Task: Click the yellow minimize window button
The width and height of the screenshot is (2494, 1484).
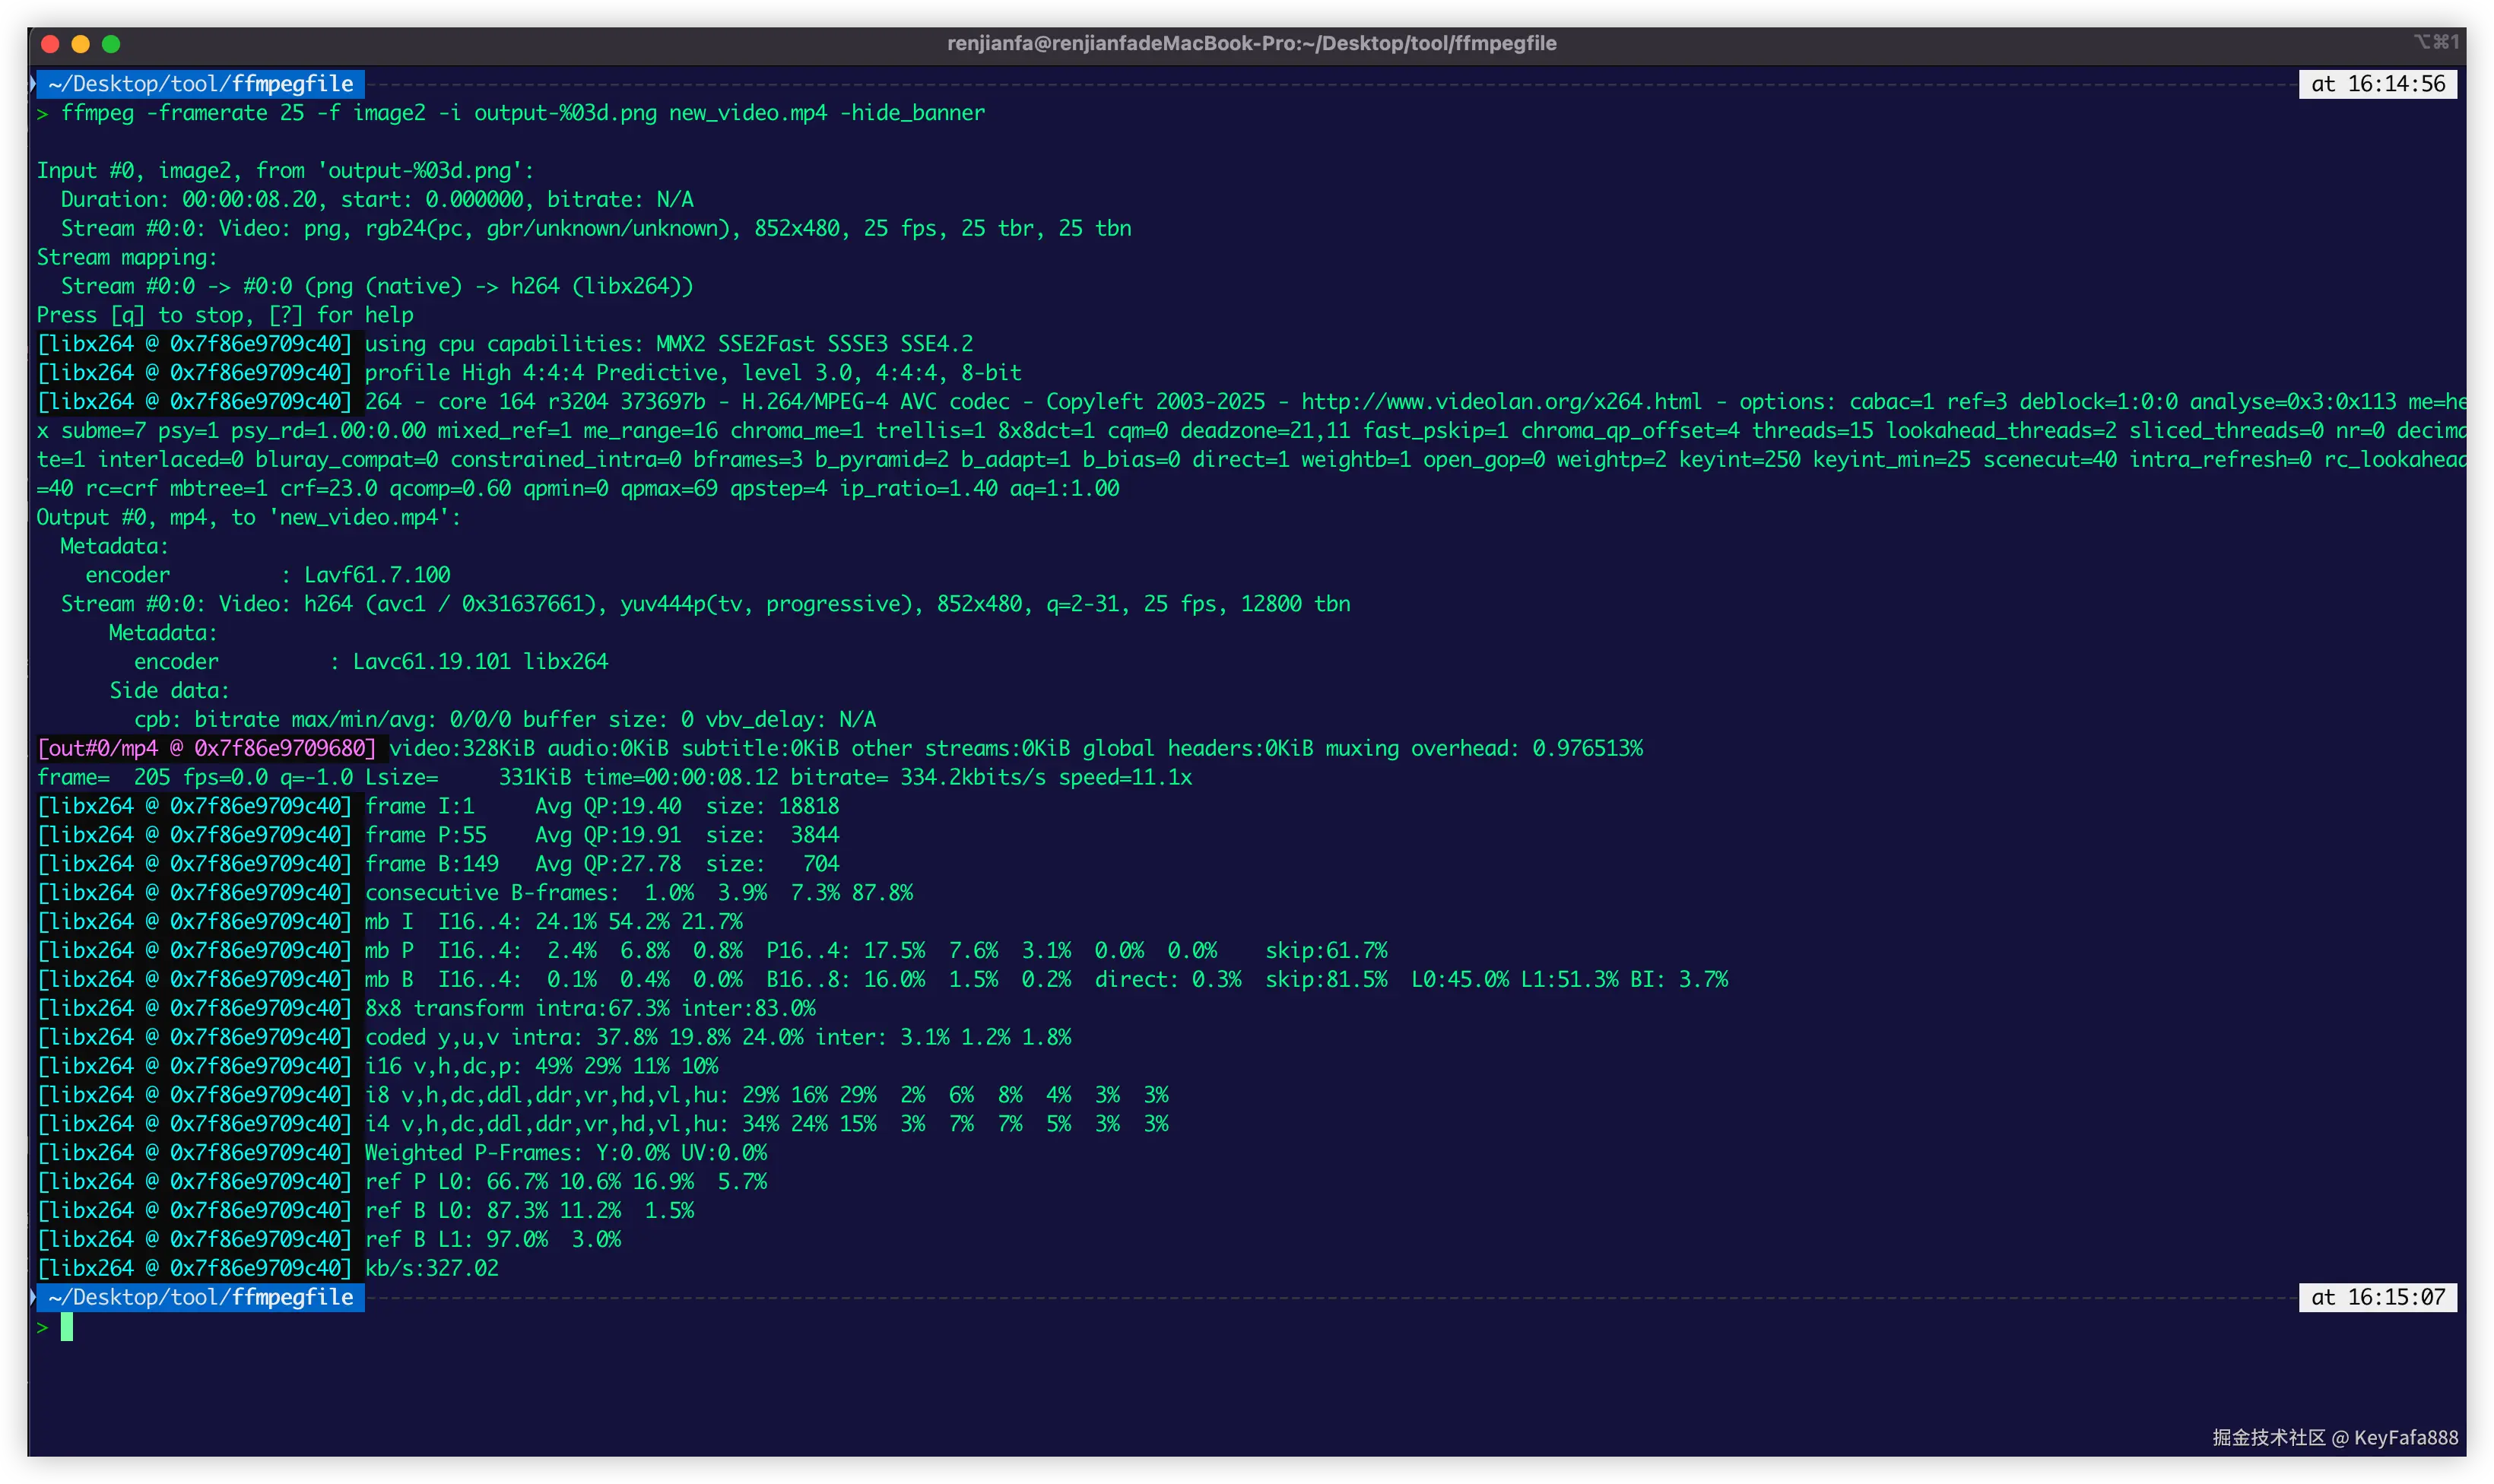Action: click(x=81, y=44)
